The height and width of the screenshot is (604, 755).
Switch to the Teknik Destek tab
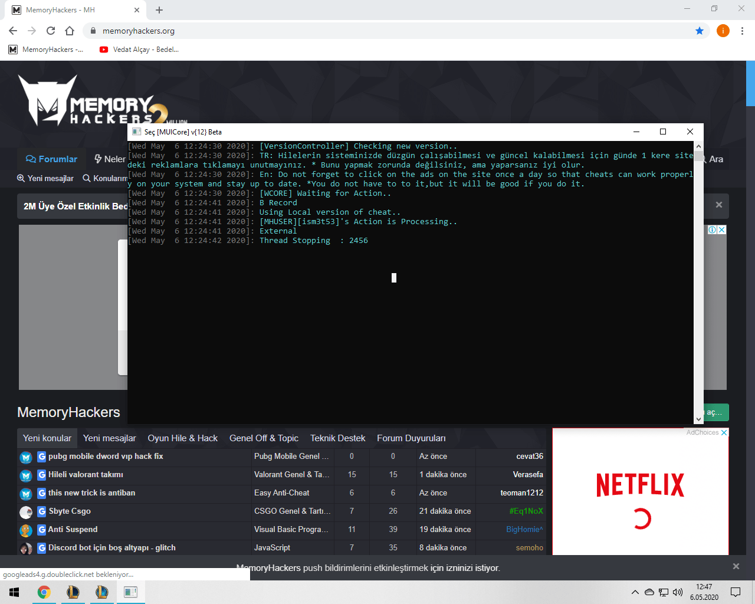tap(338, 438)
